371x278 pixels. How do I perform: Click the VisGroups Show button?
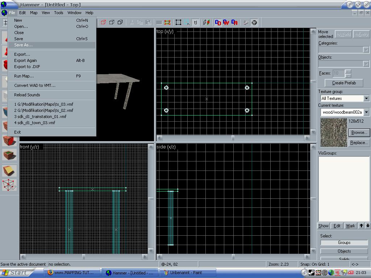(323, 226)
